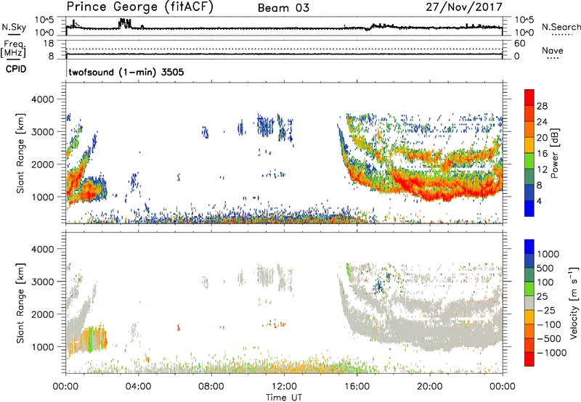
Task: Click the '-500' label on the velocity colorbar
Action: coord(549,338)
